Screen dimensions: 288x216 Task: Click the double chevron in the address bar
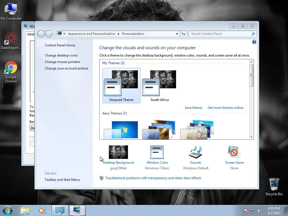tap(64, 34)
